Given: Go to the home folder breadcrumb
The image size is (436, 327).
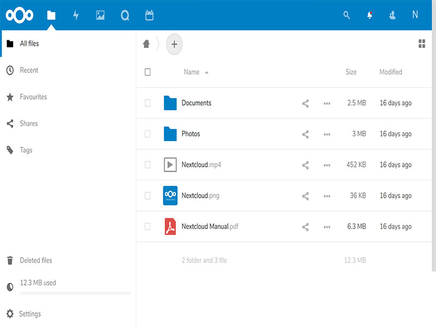Looking at the screenshot, I should point(146,44).
